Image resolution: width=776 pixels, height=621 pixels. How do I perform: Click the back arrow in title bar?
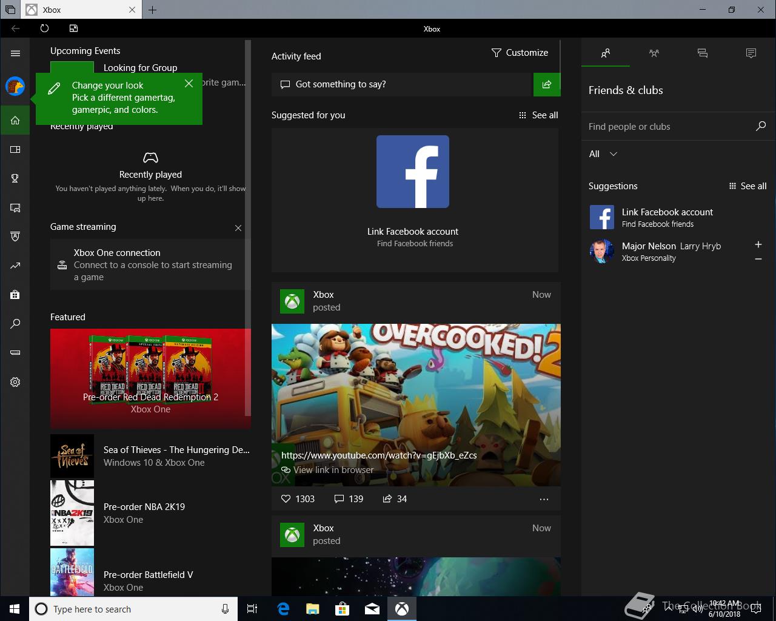coord(16,29)
